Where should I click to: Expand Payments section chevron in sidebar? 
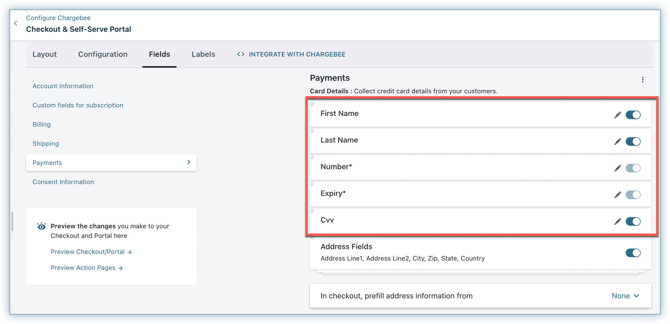coord(189,162)
